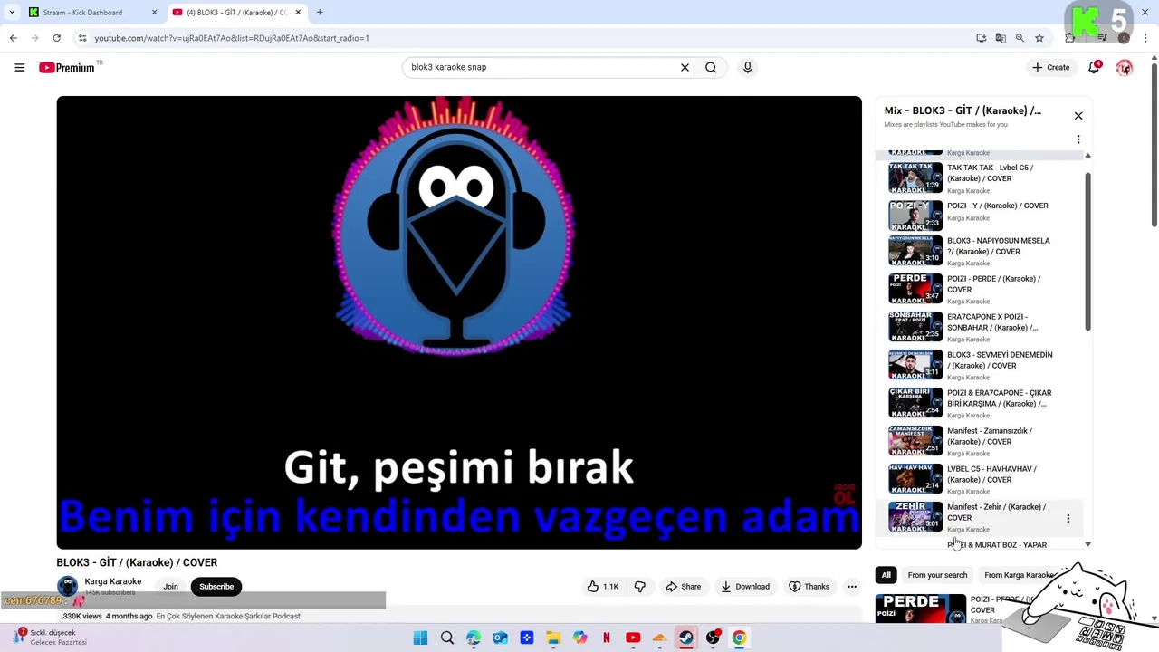
Task: Run search with the magnifier button
Action: [711, 67]
